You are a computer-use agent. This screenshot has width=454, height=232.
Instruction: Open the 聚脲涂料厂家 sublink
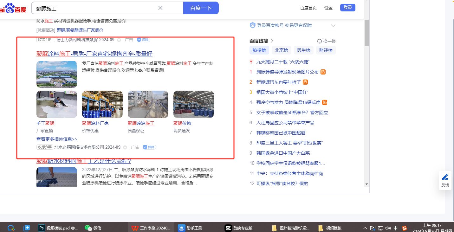[95, 123]
